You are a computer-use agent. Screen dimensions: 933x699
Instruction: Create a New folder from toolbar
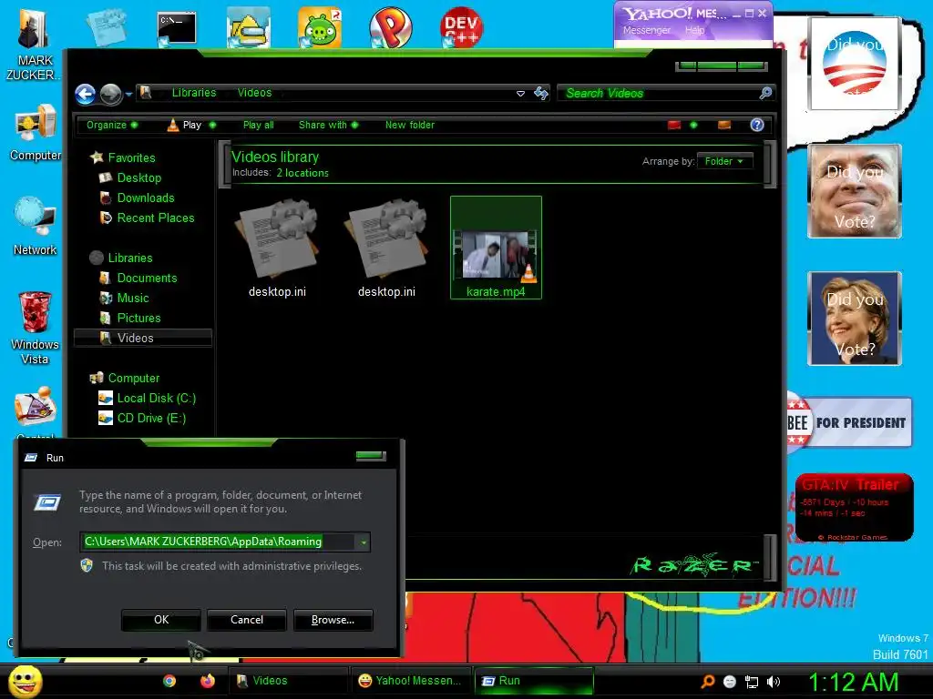pyautogui.click(x=409, y=125)
